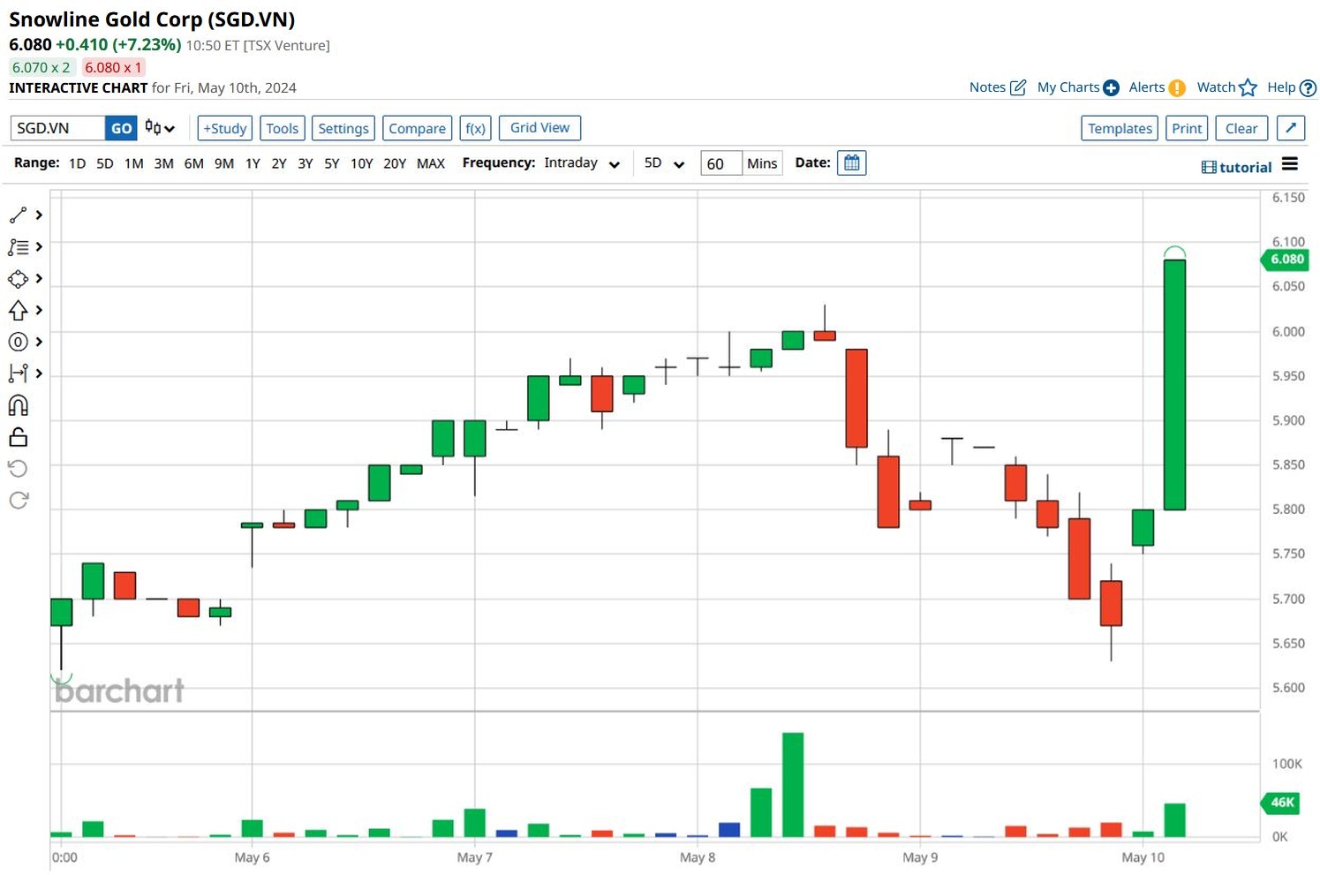This screenshot has height=875, width=1320.
Task: Open chart Settings button
Action: [343, 128]
